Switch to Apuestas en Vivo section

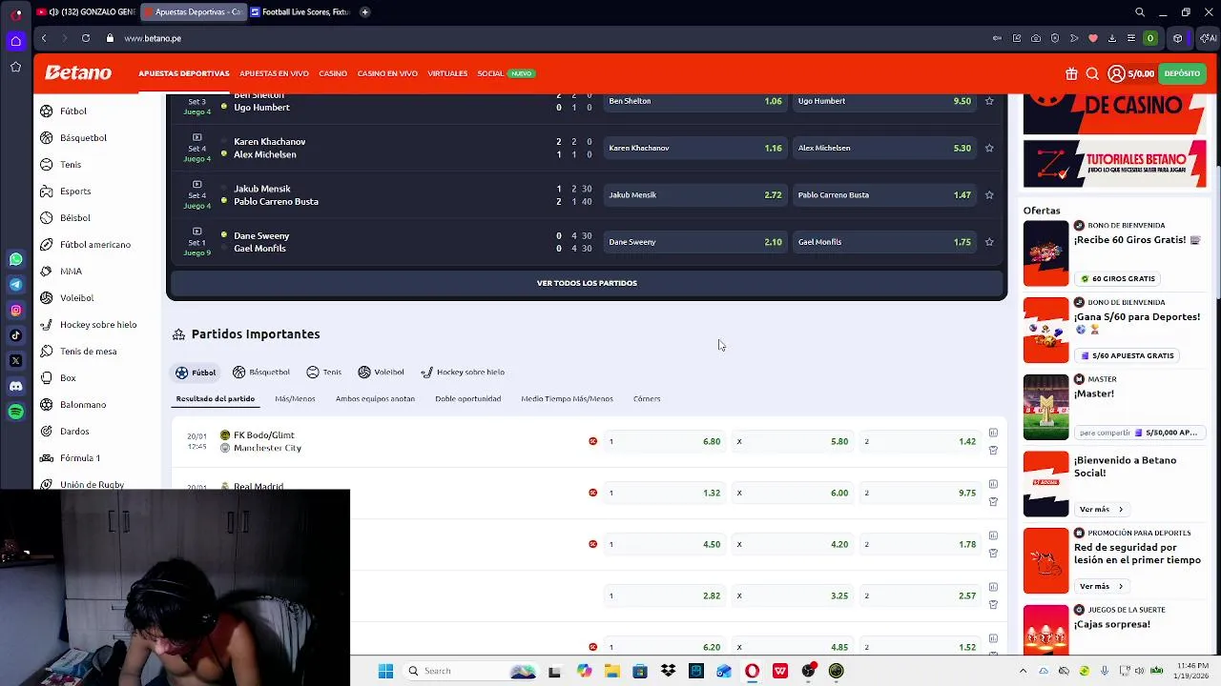tap(274, 73)
